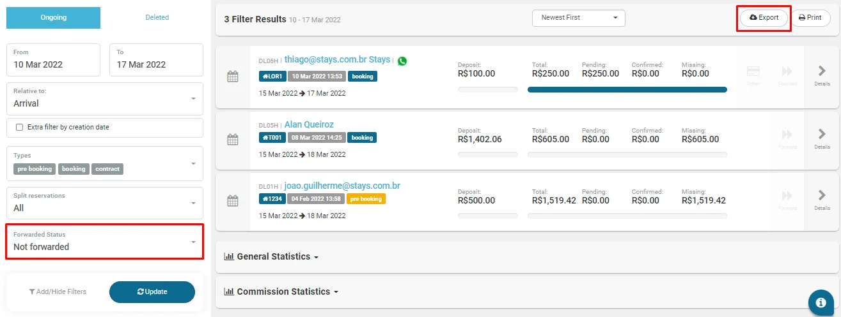Click the WhatsApp icon beside thiago@stays.com.br

click(x=402, y=61)
